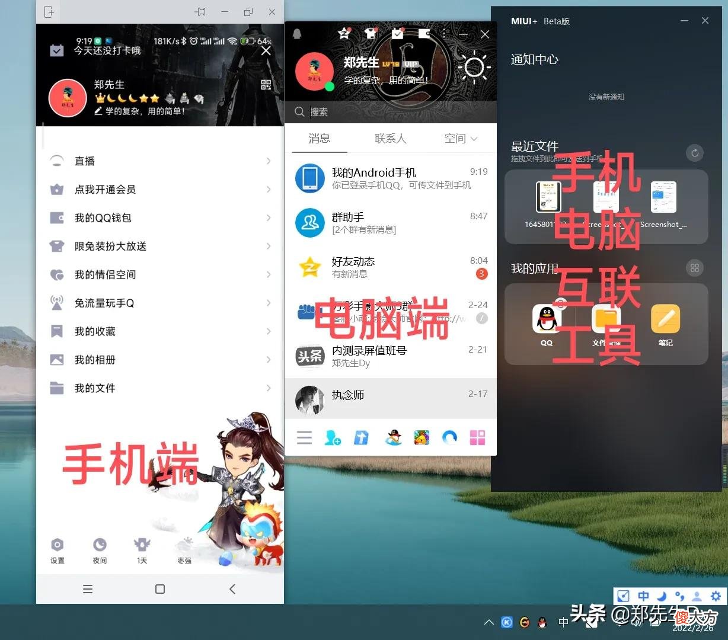Click the phone window top-left screen-cast icon
This screenshot has width=728, height=640.
(x=49, y=12)
